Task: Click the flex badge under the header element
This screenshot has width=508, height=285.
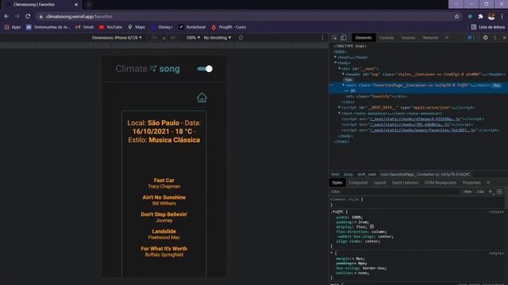Action: (348, 80)
